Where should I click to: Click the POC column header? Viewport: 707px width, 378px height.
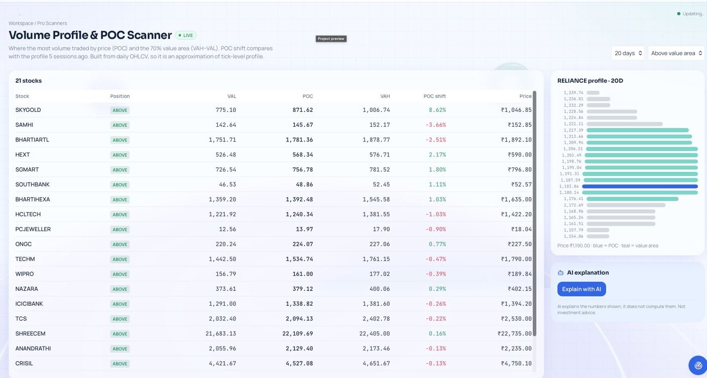tap(308, 96)
